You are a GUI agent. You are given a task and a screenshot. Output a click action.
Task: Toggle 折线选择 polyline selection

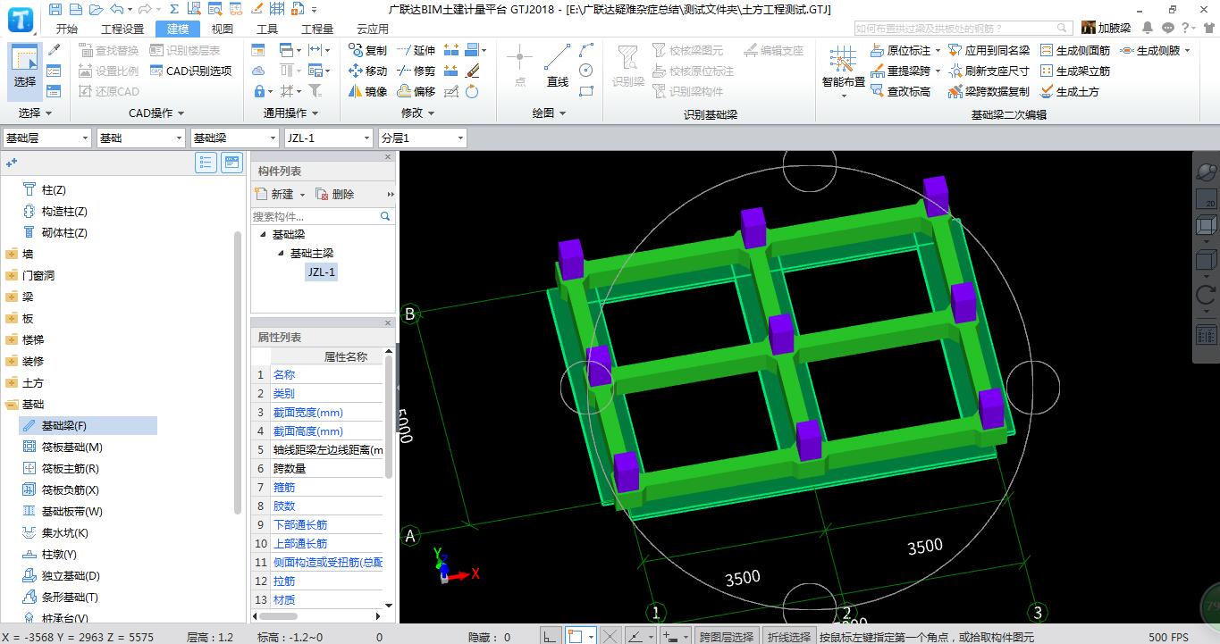coord(788,637)
